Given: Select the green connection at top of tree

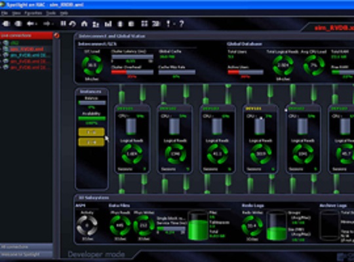Looking at the screenshot, I should point(14,43).
